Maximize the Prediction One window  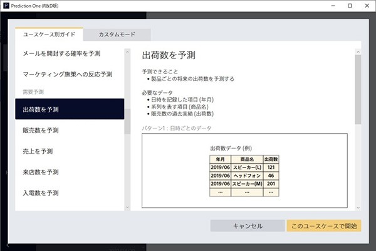coord(350,6)
